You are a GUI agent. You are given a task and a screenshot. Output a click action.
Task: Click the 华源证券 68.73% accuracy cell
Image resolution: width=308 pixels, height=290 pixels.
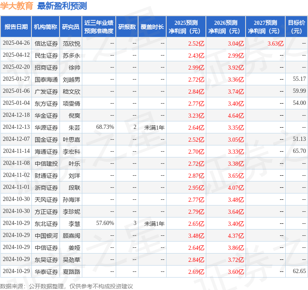point(105,127)
